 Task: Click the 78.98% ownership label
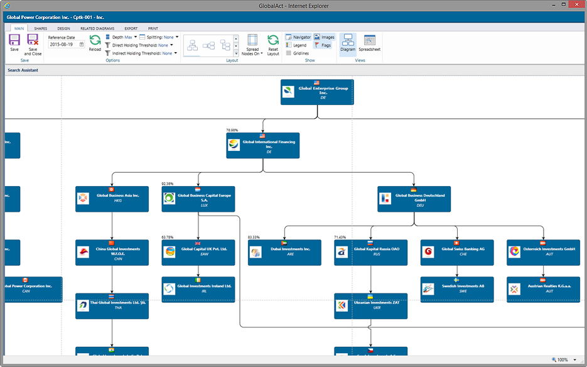pyautogui.click(x=232, y=130)
